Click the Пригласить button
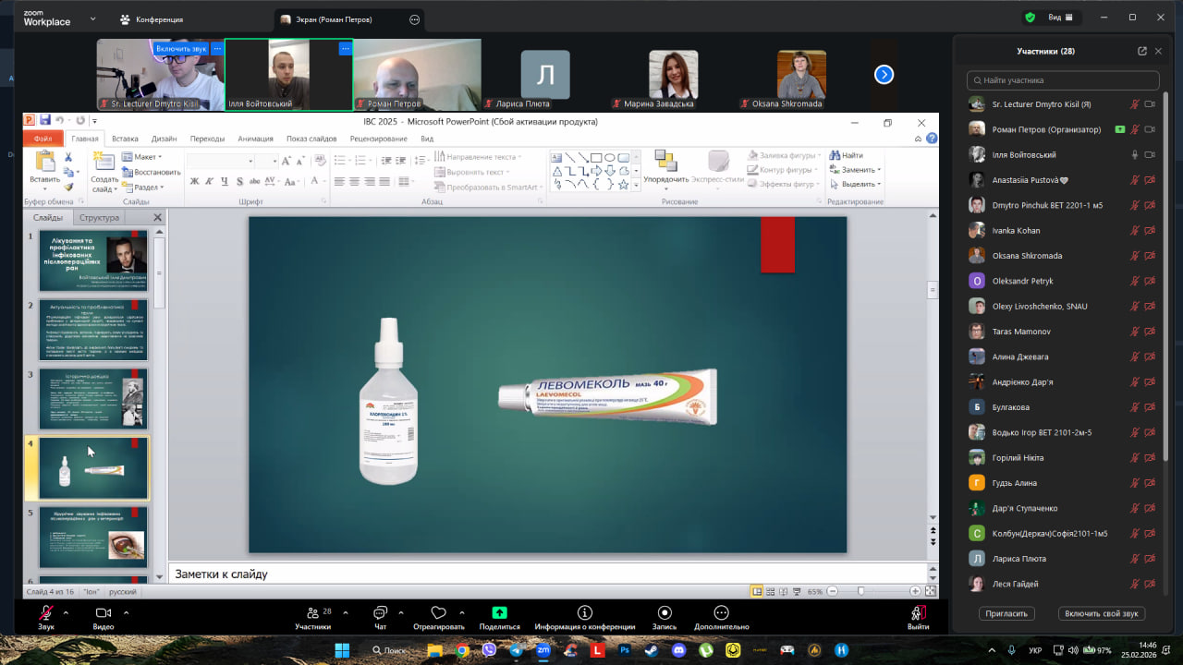 click(x=1006, y=613)
